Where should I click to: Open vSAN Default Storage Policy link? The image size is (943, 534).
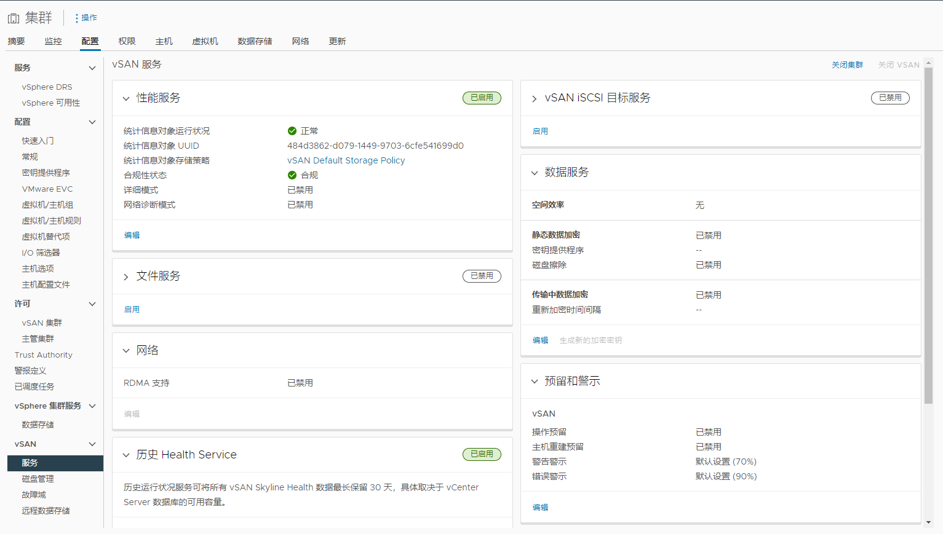coord(346,160)
